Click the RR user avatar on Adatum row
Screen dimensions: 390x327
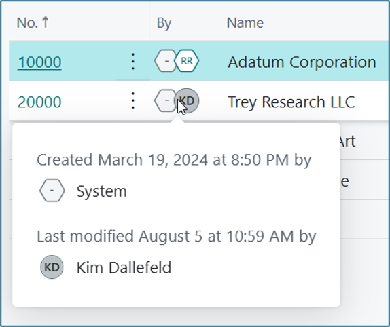pyautogui.click(x=187, y=61)
